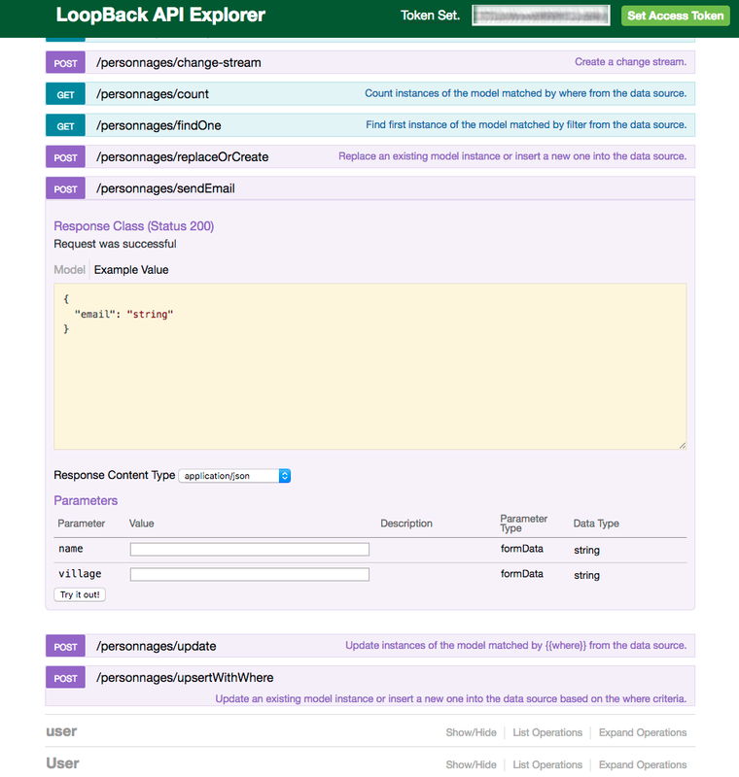
Task: Click 'Find first instance of the model' description
Action: pos(526,125)
